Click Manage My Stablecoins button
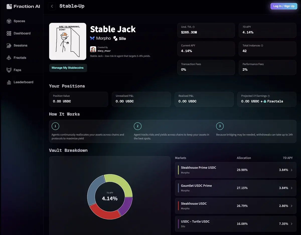Screen dimensions: 301x235 click(x=68, y=68)
